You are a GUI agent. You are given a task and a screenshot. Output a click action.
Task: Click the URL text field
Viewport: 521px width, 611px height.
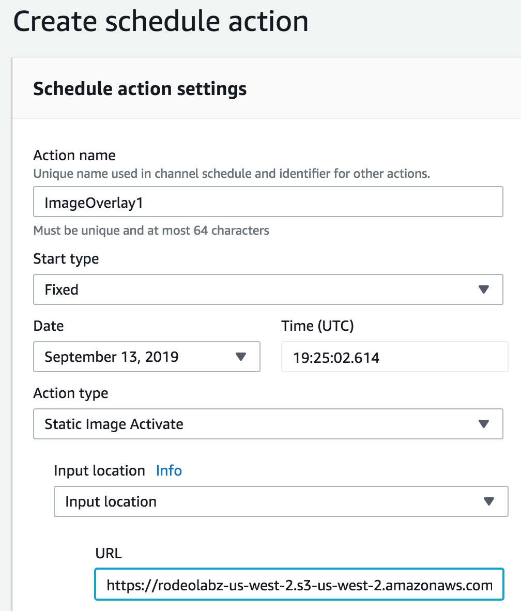coord(299,585)
